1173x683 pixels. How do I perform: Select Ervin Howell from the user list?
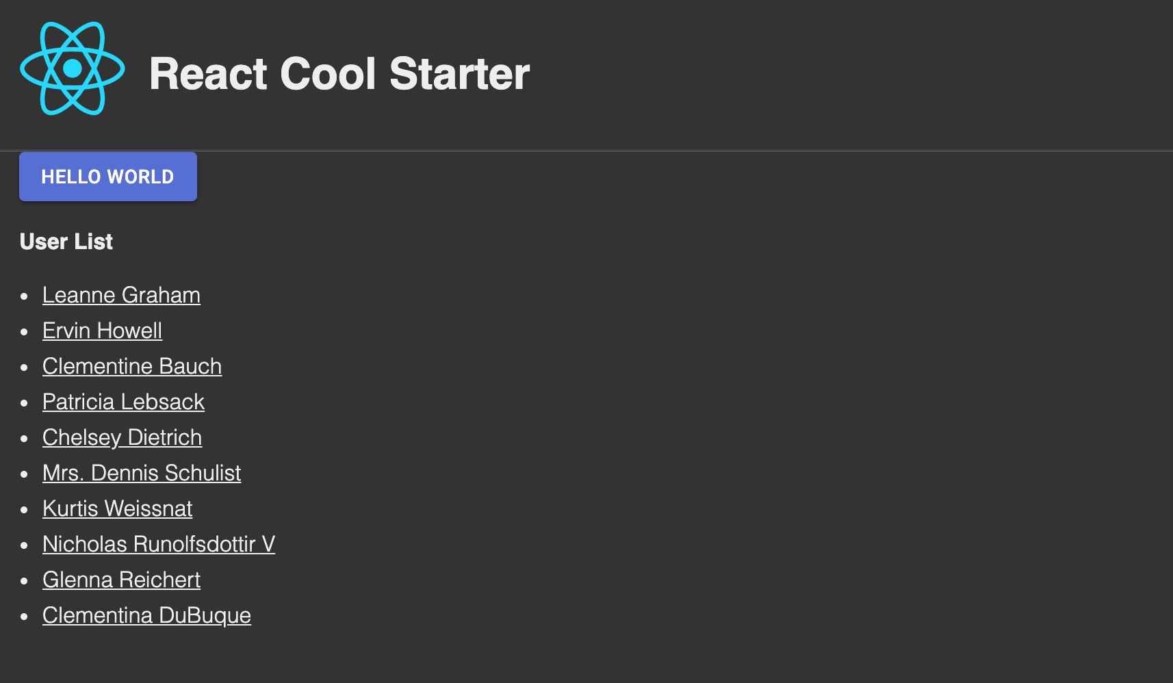coord(102,331)
